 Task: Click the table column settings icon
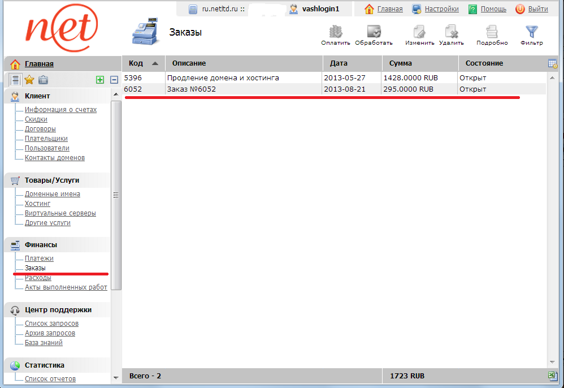click(553, 63)
